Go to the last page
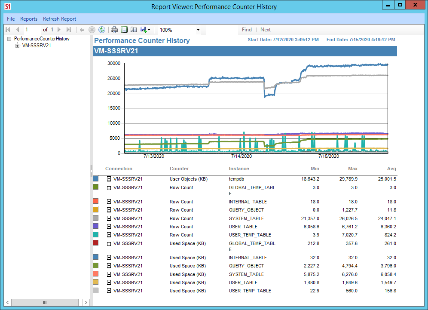Viewport: 428px width, 310px height. pyautogui.click(x=68, y=30)
